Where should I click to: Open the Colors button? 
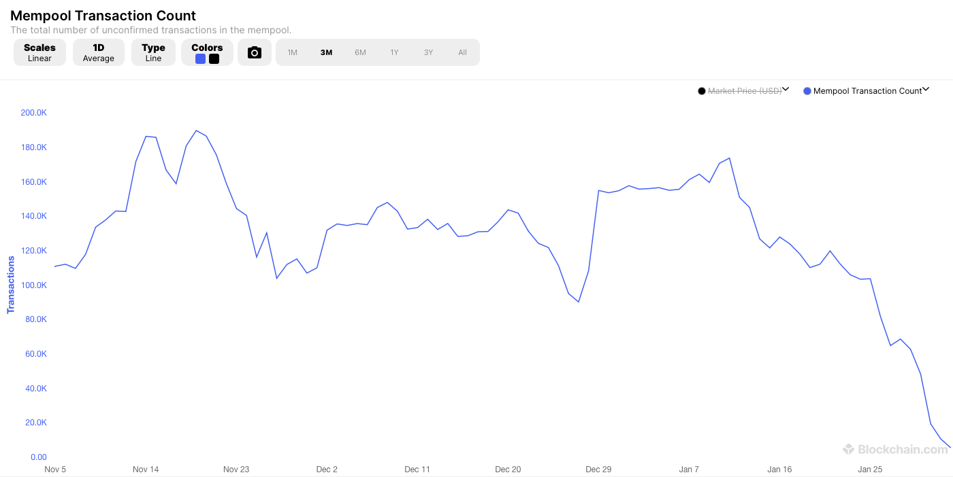(x=207, y=48)
